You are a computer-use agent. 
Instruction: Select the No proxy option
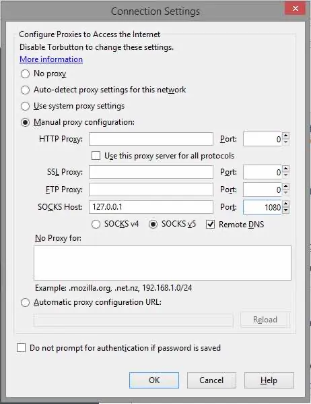(25, 74)
